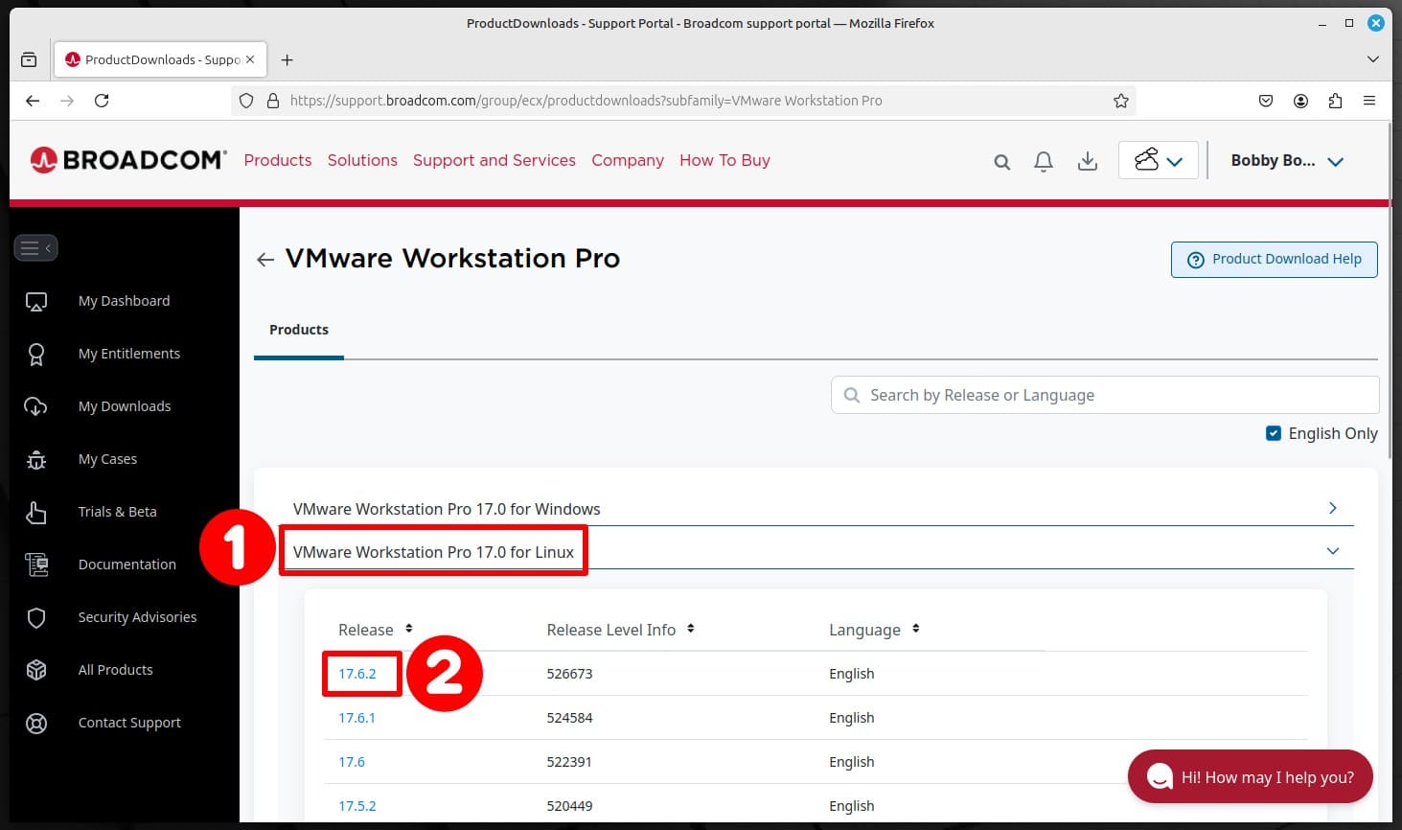Open My Cases in the sidebar

pos(107,459)
